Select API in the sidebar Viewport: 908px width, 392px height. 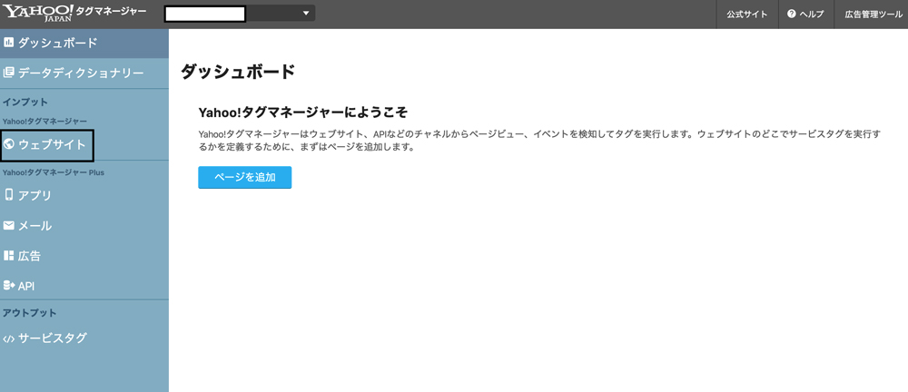coord(84,286)
